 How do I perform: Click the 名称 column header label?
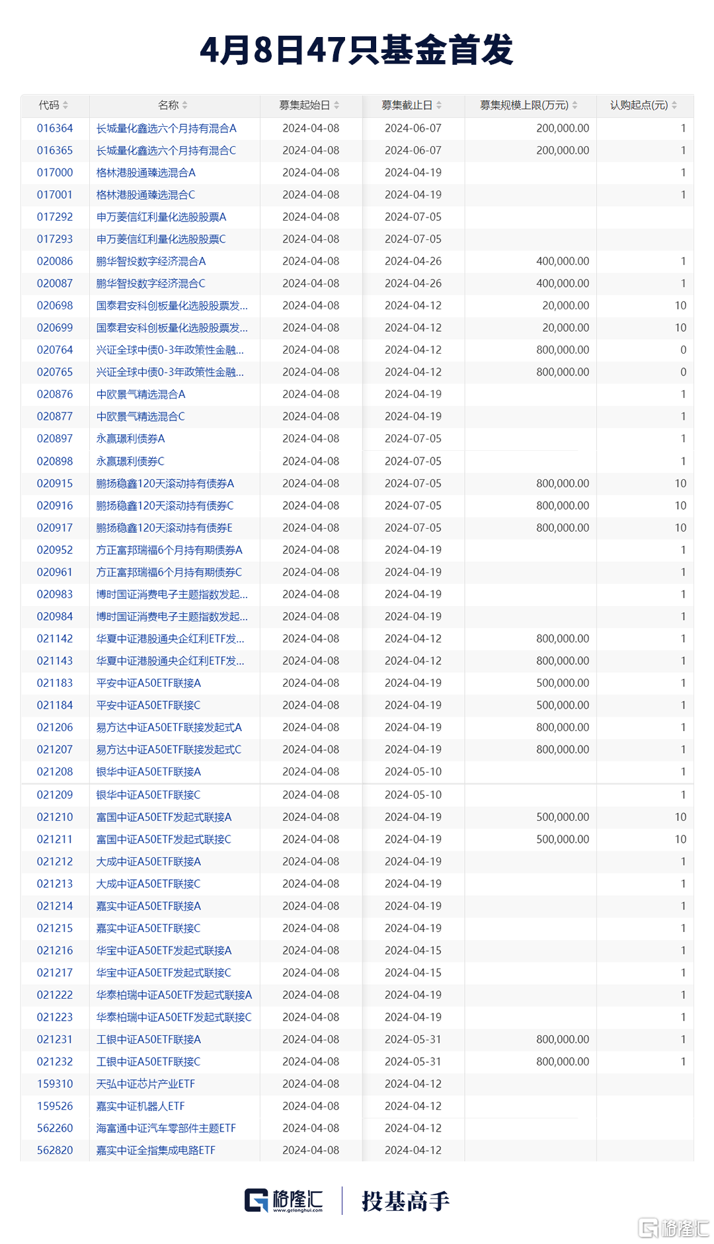click(169, 105)
